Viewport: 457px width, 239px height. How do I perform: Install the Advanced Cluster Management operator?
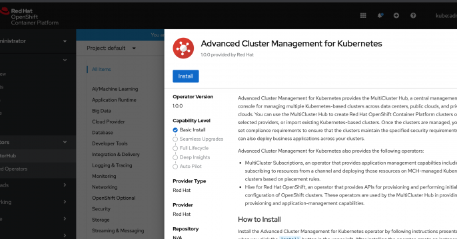point(186,76)
